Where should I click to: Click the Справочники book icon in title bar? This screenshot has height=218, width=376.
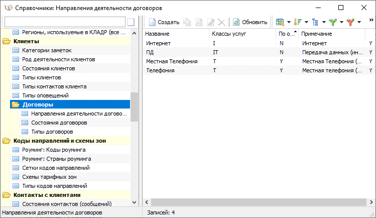pos(9,8)
